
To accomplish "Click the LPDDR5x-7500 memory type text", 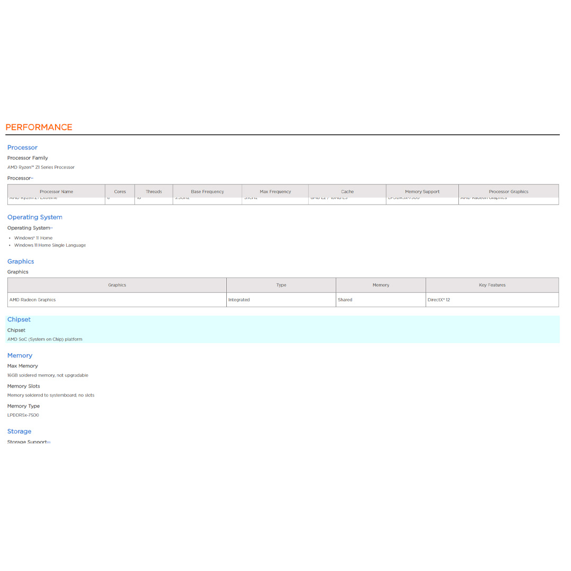I will [23, 415].
